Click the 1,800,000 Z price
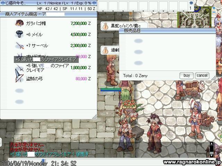 click(x=80, y=68)
